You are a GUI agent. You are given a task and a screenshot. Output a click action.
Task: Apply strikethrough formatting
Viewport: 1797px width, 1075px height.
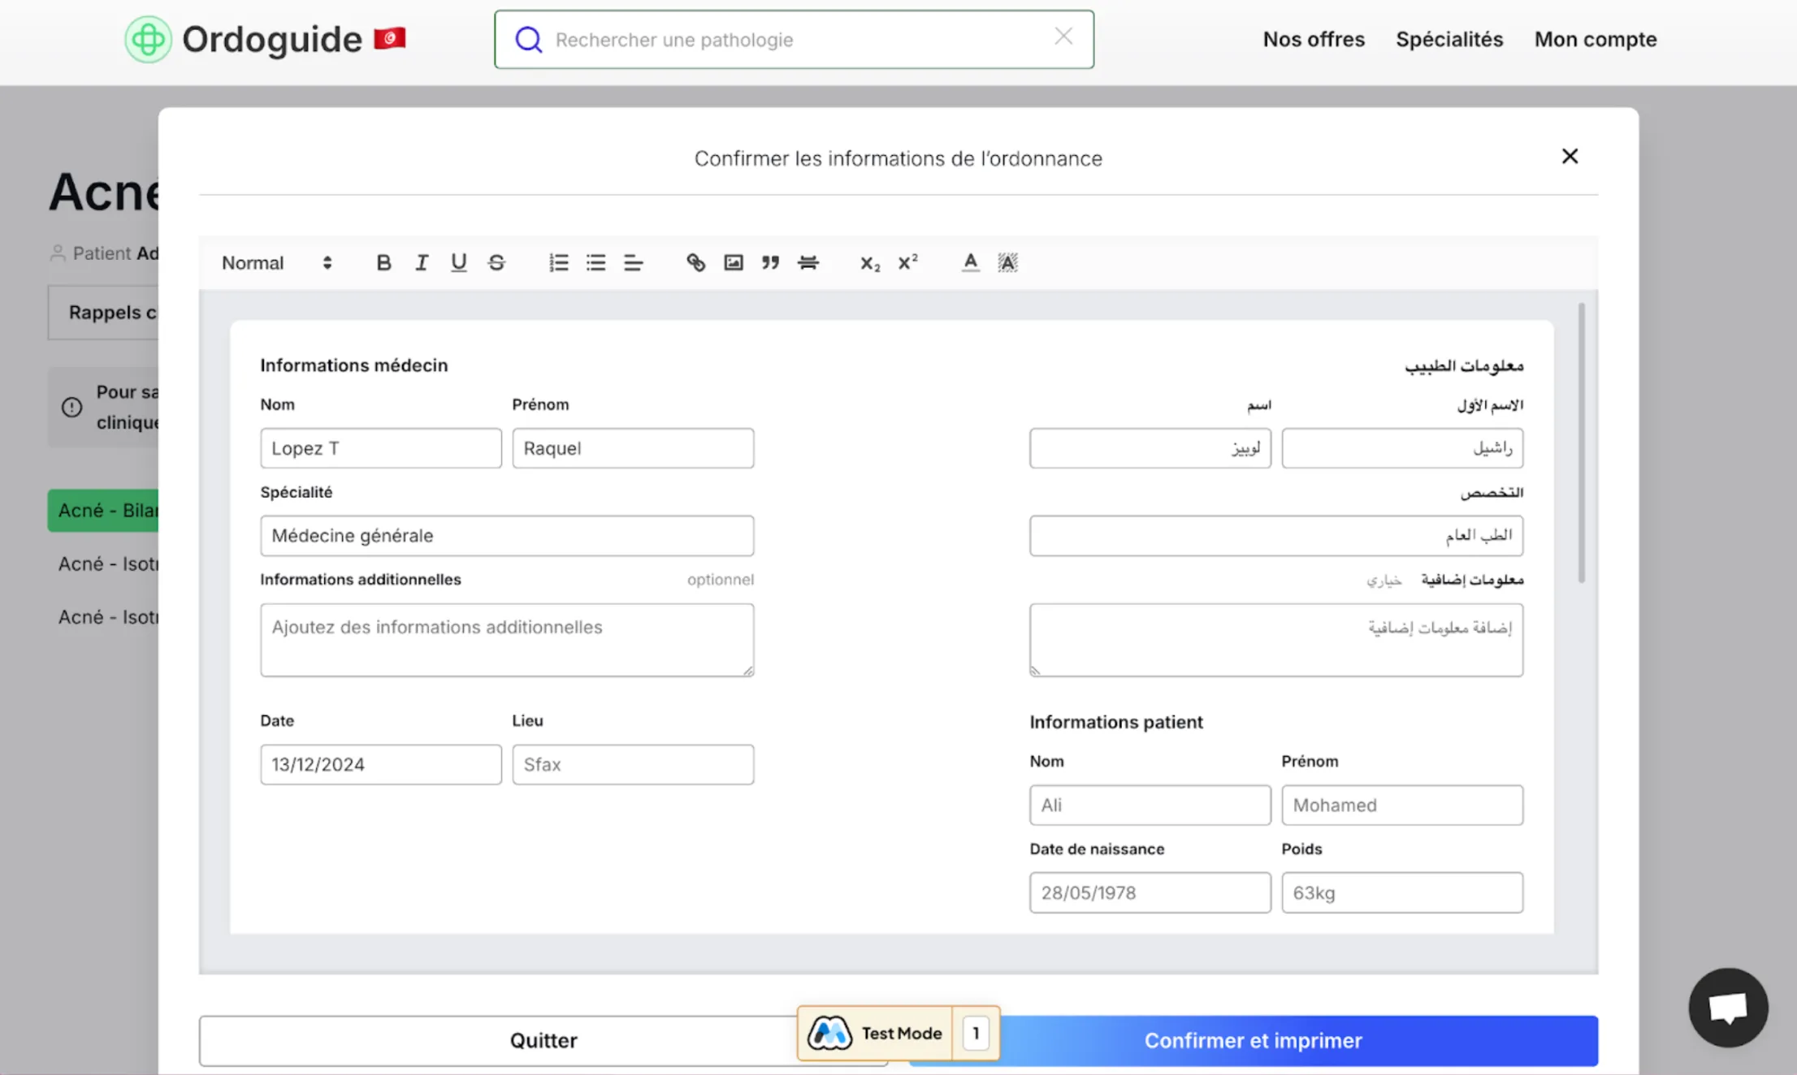[x=496, y=262]
